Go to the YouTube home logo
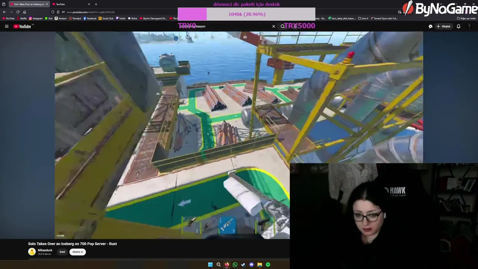The height and width of the screenshot is (269, 478). click(23, 26)
